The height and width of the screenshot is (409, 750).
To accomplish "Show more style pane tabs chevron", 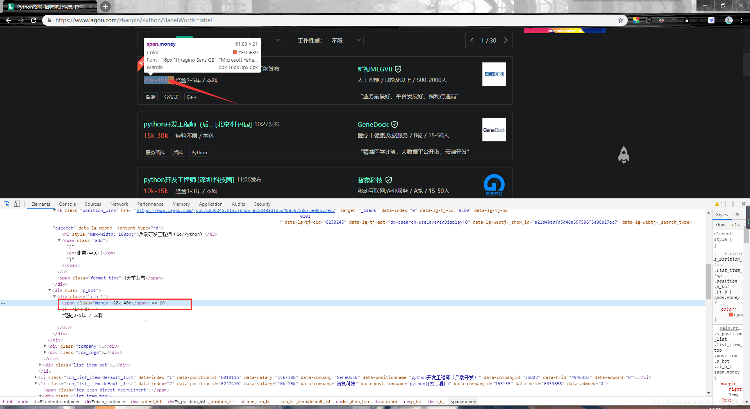I will tap(737, 214).
